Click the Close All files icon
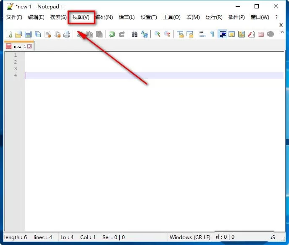289x245 pixels. [x=57, y=35]
